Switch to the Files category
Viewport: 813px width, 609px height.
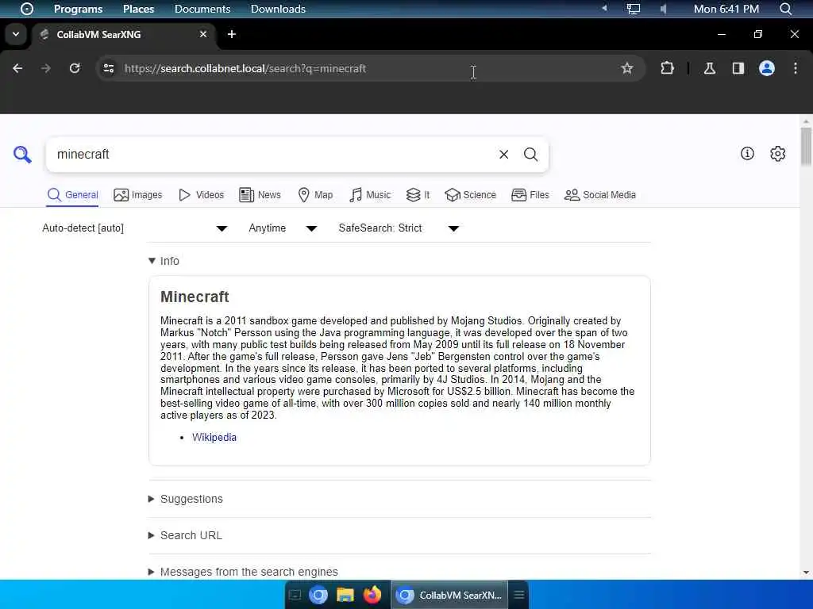tap(530, 195)
